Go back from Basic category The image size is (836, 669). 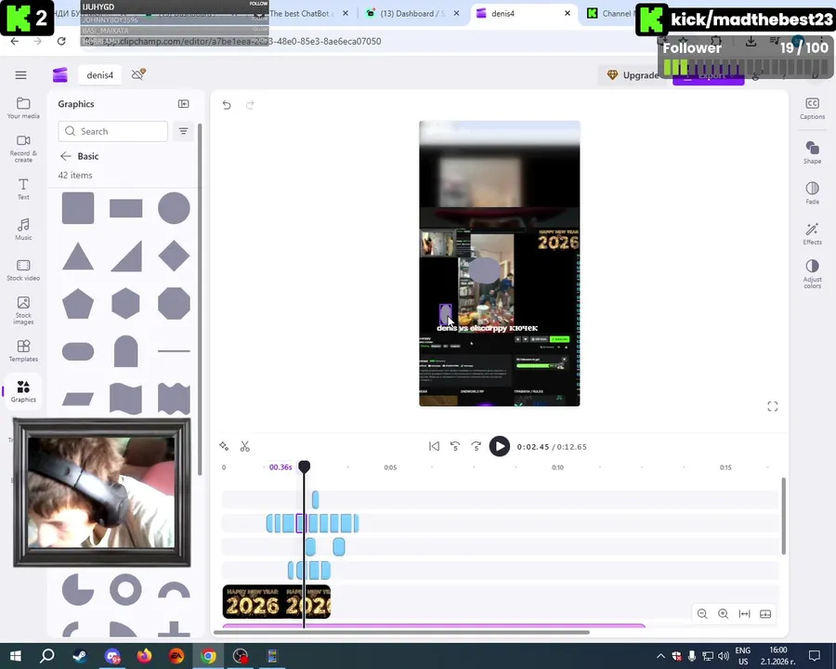click(66, 156)
